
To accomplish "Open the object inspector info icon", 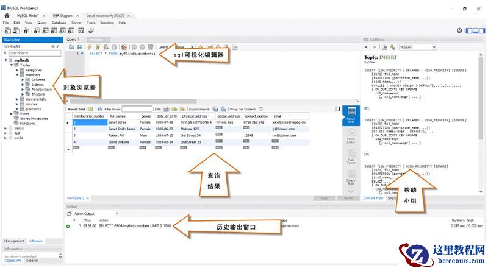I will [x=26, y=31].
